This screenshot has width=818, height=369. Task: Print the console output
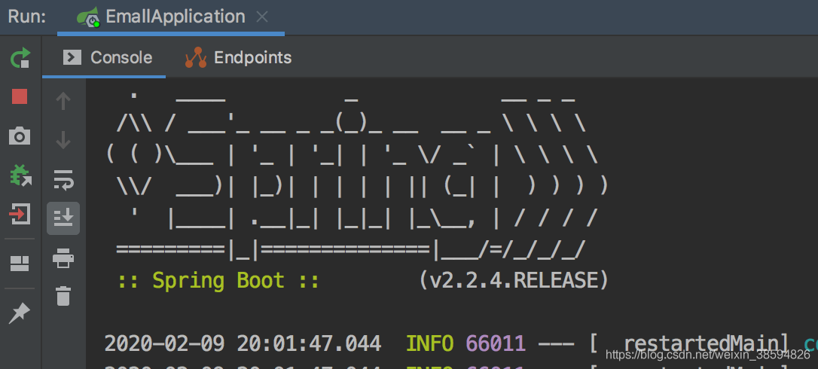(x=63, y=258)
